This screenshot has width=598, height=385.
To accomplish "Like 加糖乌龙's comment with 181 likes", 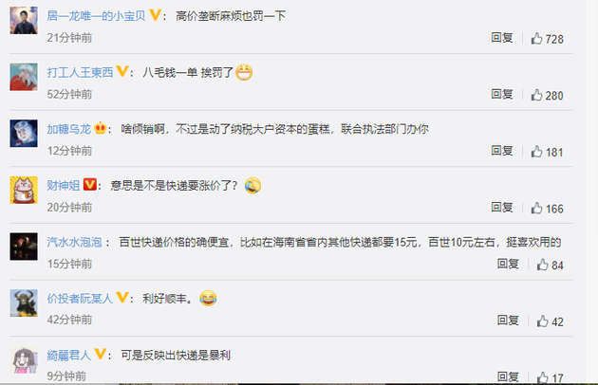I will [x=536, y=152].
